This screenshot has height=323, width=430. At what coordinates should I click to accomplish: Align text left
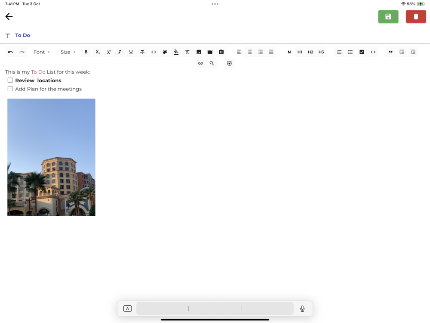[x=239, y=52]
